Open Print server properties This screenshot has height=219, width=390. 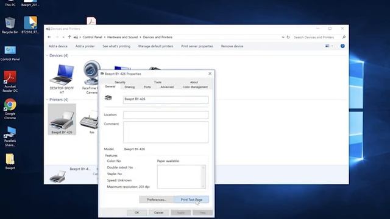197,46
